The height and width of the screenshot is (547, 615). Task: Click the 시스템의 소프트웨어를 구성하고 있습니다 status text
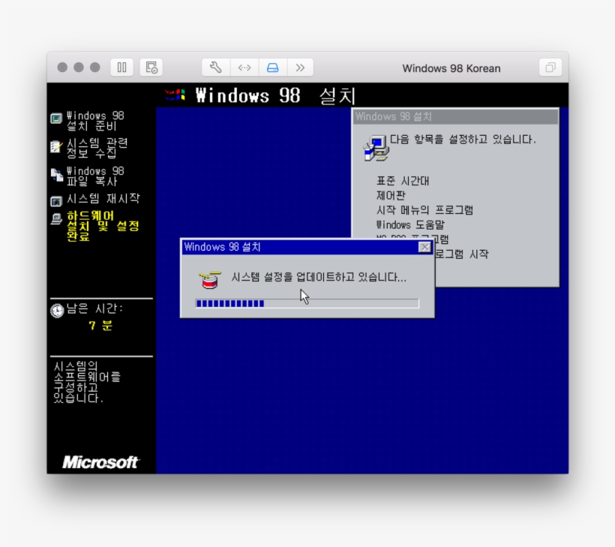[87, 383]
